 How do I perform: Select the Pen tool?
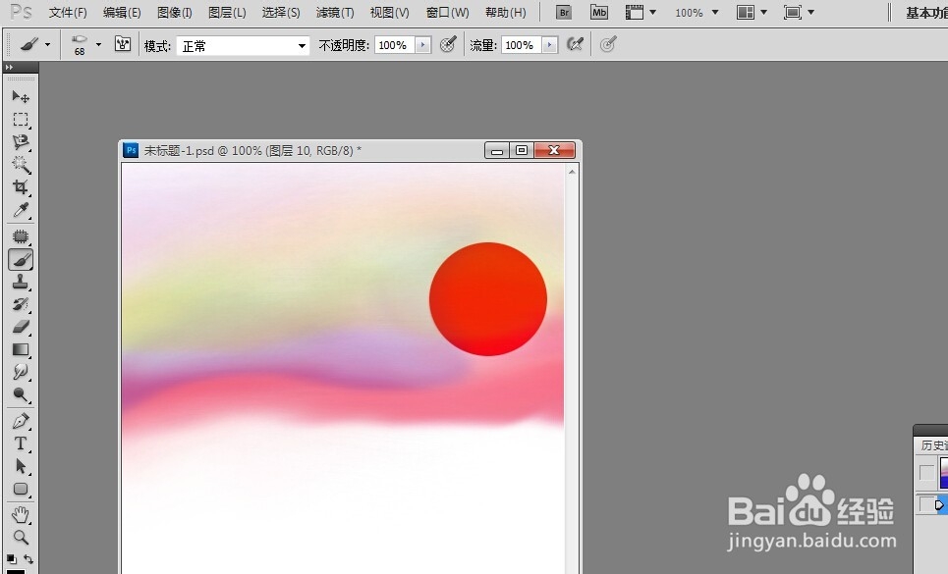[21, 421]
